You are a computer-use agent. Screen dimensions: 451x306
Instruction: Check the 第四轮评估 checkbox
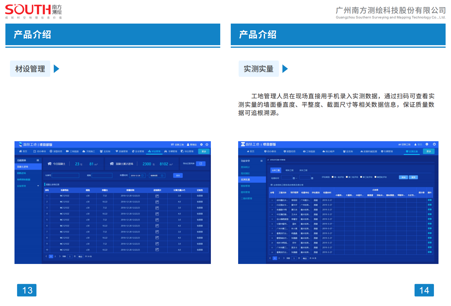tap(375, 177)
